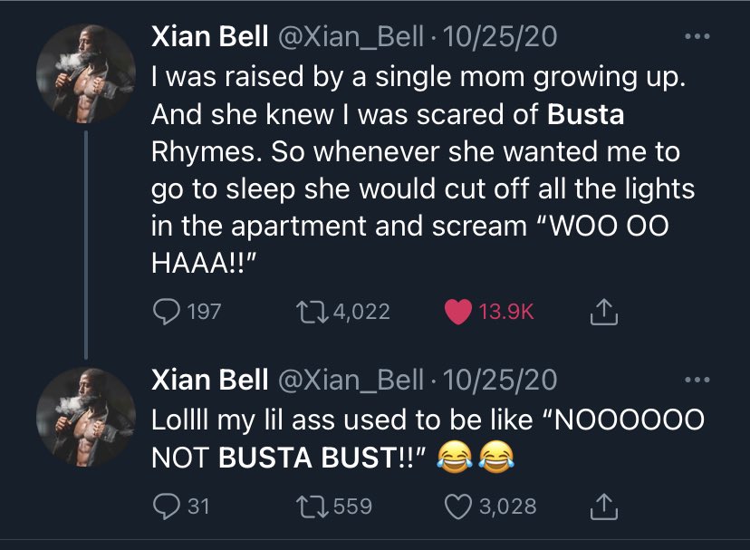
Task: Reply to the BUSTA BUST tweet
Action: coord(167,507)
